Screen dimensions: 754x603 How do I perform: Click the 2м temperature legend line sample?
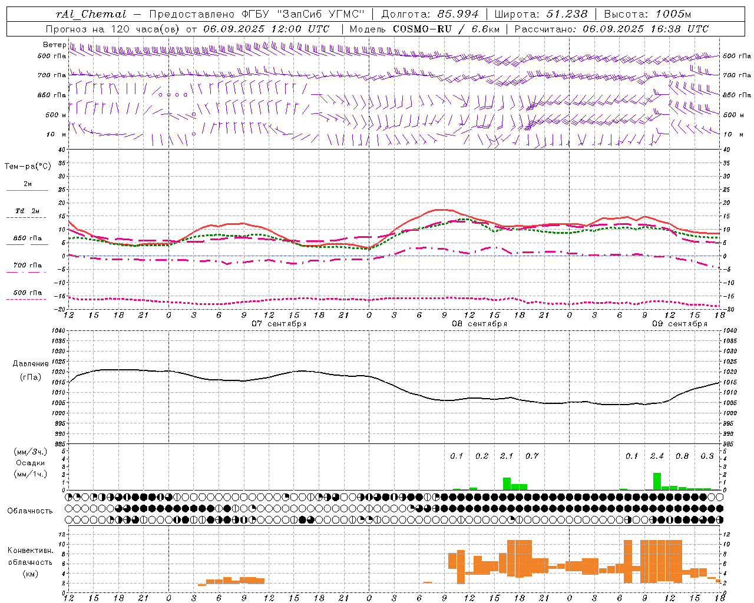click(x=27, y=190)
